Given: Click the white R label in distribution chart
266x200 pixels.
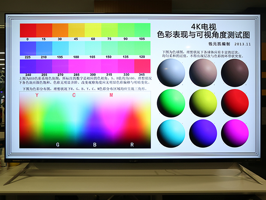Looking at the screenshot, I should click(x=132, y=145).
